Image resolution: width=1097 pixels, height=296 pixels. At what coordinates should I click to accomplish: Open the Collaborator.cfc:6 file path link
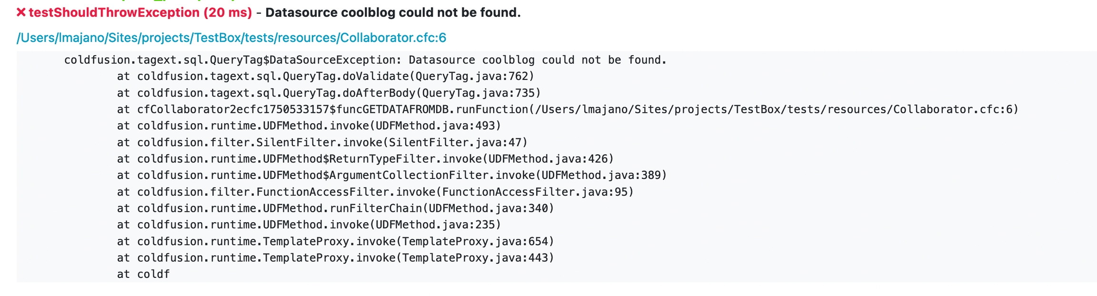pyautogui.click(x=231, y=38)
